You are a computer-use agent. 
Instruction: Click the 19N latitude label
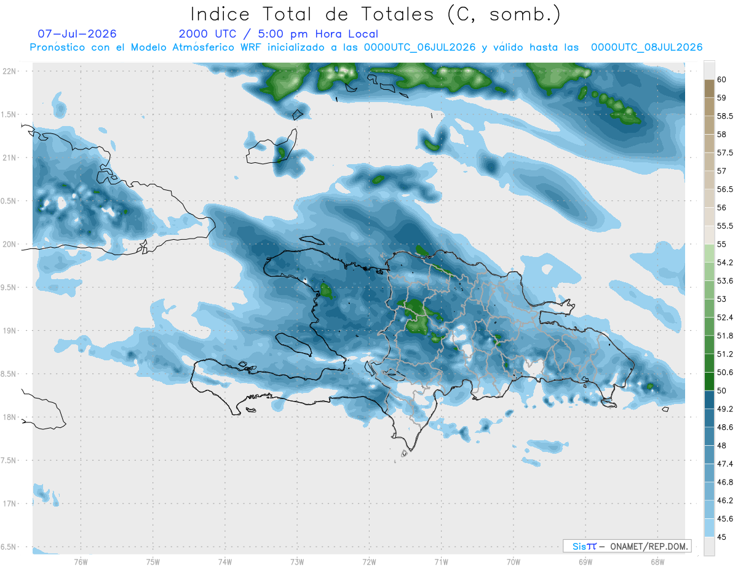(9, 331)
